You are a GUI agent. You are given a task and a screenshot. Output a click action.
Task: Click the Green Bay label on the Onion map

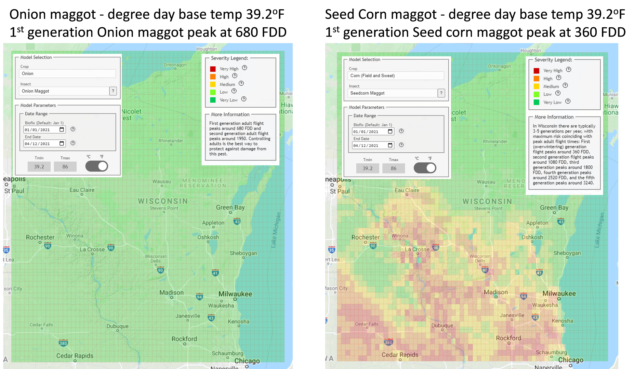230,207
